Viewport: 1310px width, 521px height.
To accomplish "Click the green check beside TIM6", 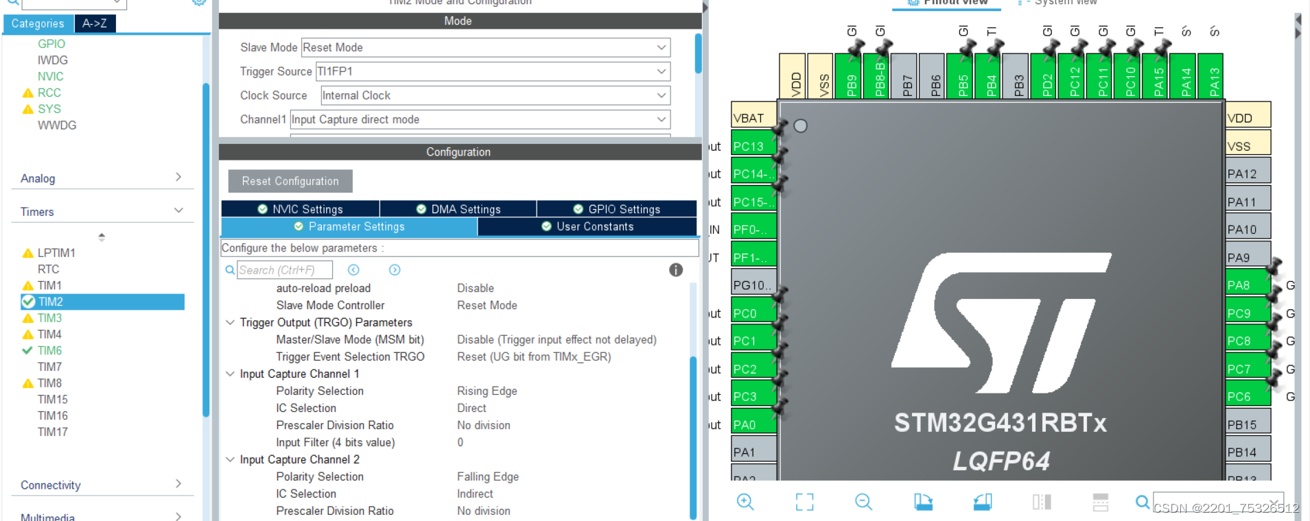I will pyautogui.click(x=27, y=350).
